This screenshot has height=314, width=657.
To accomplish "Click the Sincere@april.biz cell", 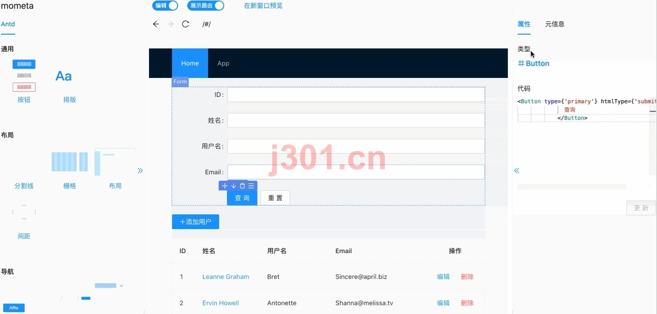I will point(361,277).
